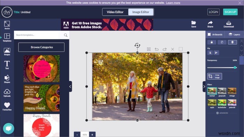Select the Text tool
Screen dimensions: 244x137
[7, 65]
